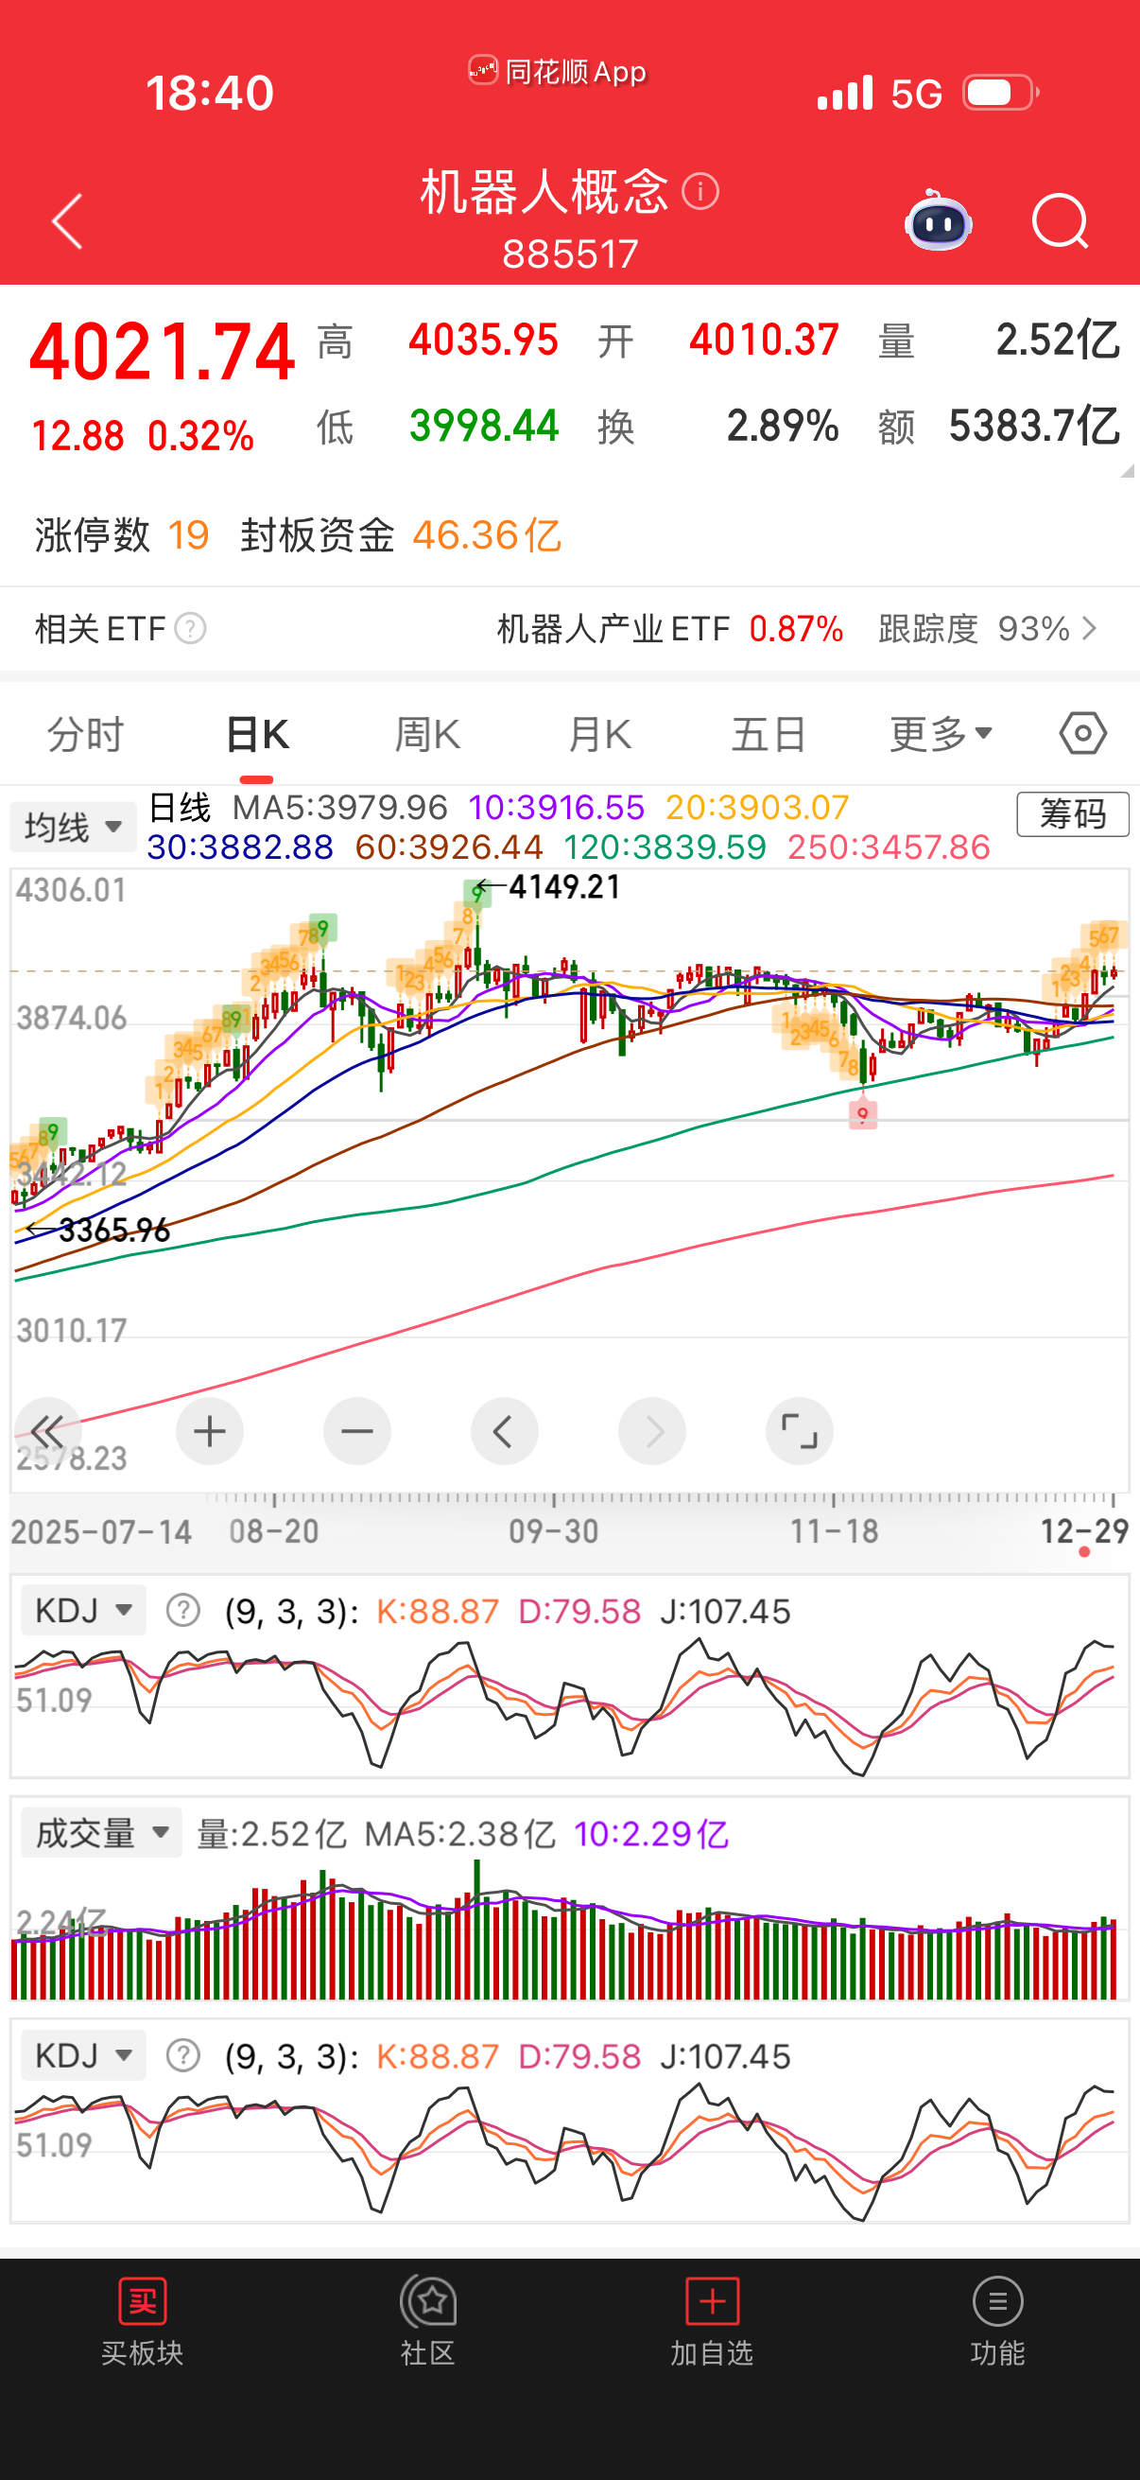Expand the 更多 period dropdown

(941, 734)
